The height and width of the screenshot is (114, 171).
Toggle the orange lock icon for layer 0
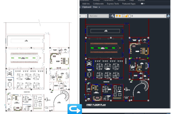pyautogui.click(x=126, y=16)
